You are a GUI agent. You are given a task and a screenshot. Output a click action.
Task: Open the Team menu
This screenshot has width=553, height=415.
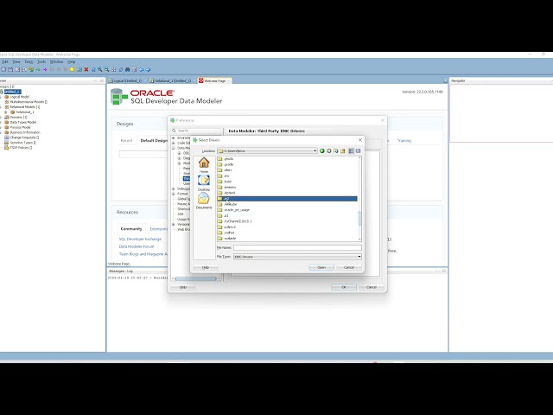(x=29, y=61)
